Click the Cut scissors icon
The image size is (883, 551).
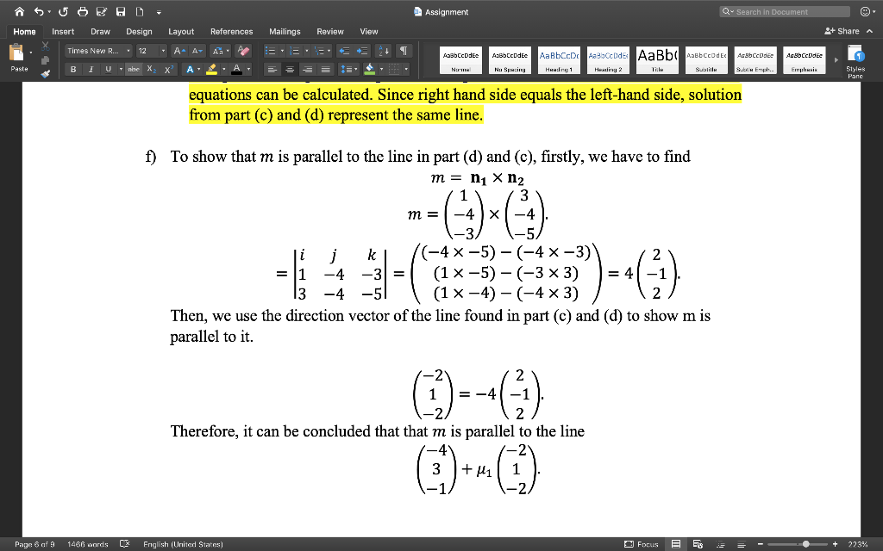(46, 46)
